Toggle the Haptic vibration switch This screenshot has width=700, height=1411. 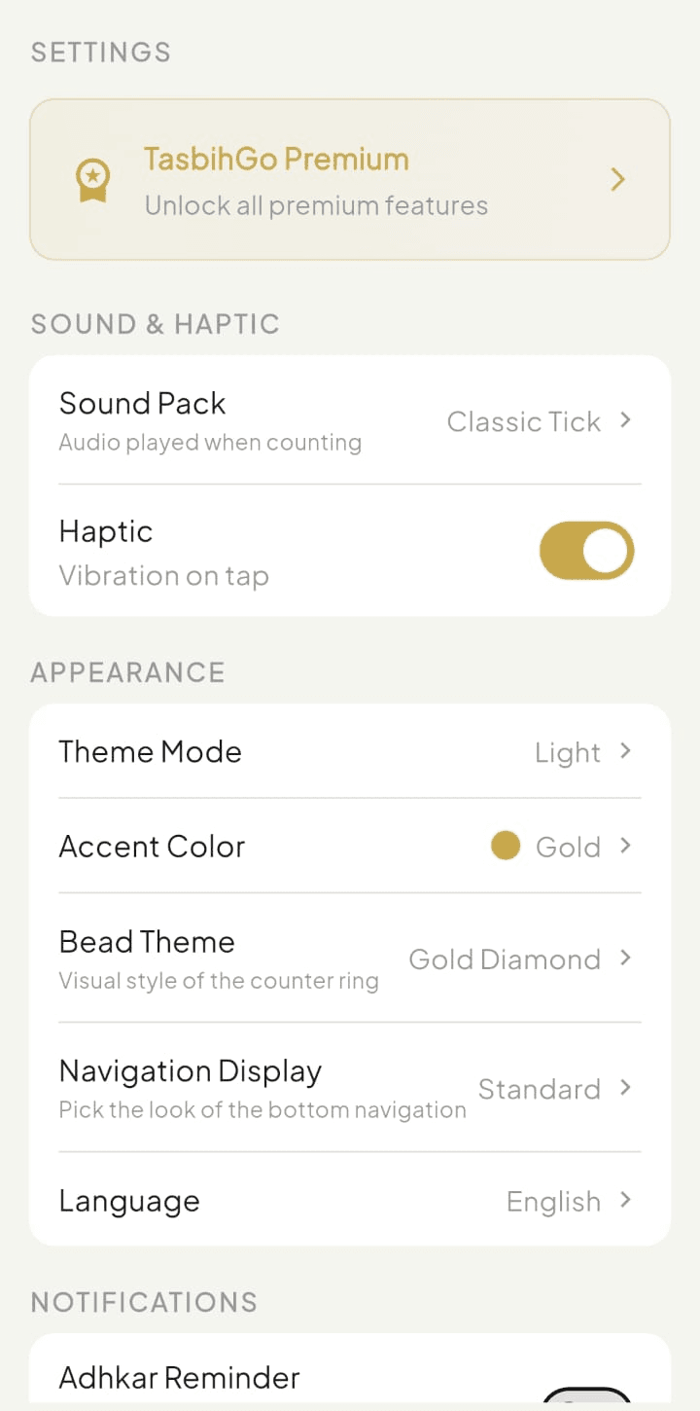[x=586, y=551]
